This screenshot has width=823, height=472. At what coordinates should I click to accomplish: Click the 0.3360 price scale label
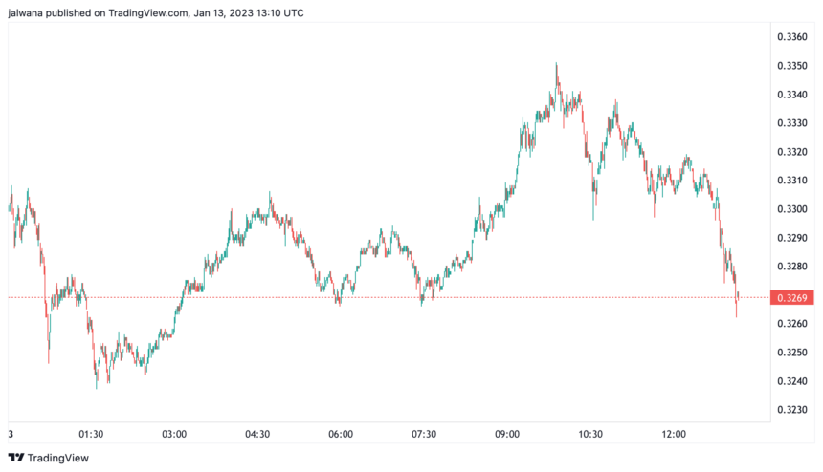793,37
